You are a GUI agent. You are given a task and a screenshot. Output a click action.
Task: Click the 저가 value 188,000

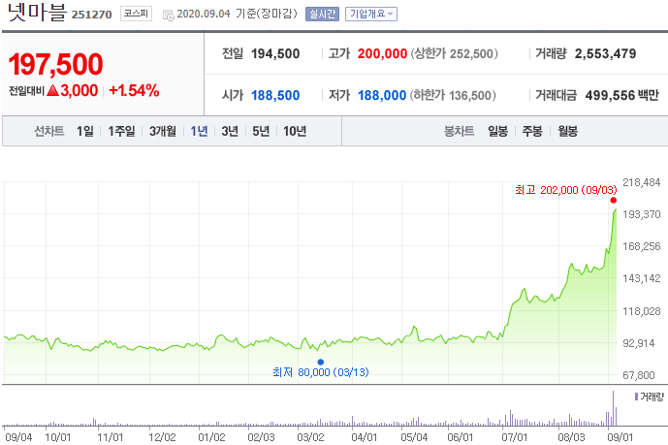[x=382, y=95]
